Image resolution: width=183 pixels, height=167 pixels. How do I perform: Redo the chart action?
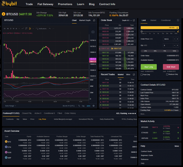tap(53, 29)
